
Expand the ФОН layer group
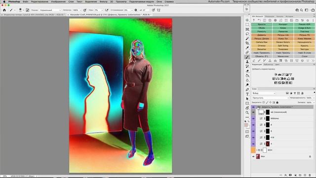257,150
